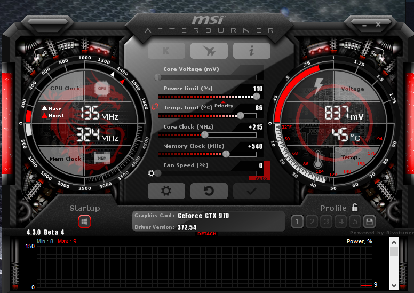This screenshot has width=414, height=293.
Task: Click the Fan Speed slider handle
Action: (158, 173)
